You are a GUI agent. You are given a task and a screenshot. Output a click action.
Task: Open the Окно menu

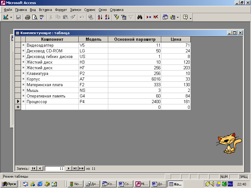(x=103, y=10)
